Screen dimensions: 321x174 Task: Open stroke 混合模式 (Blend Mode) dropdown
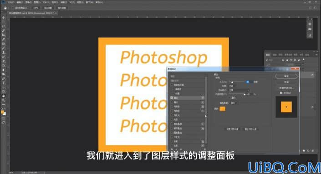[239, 90]
